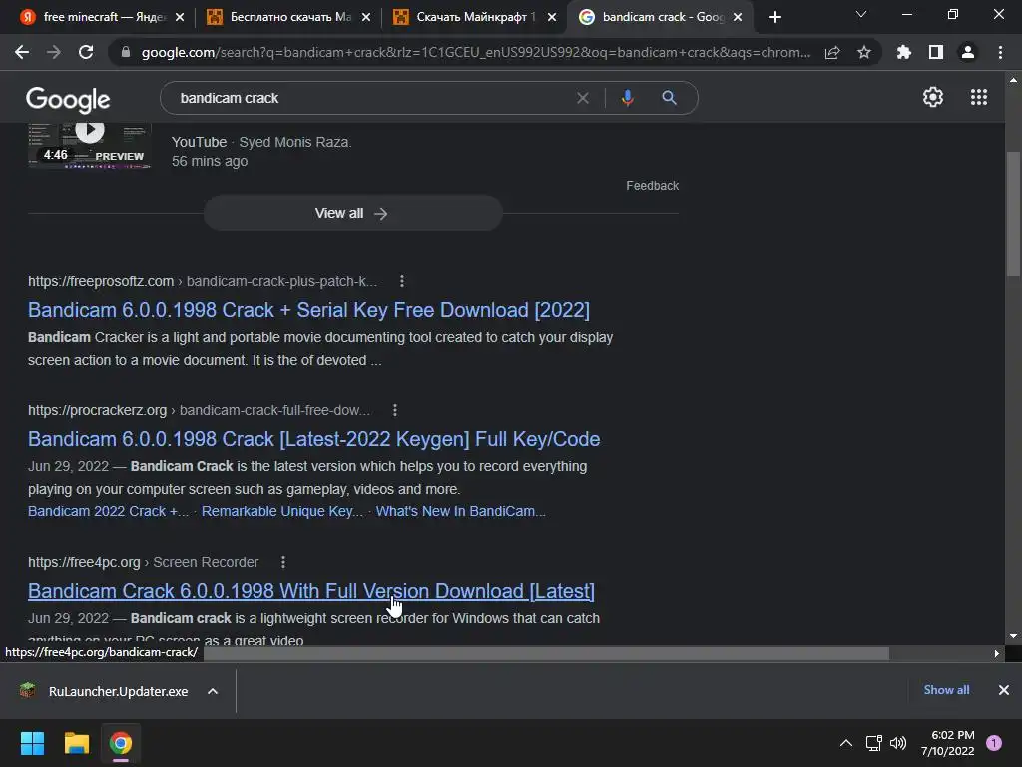Click the YouTube Syed Monis Raza source text

pos(261,142)
